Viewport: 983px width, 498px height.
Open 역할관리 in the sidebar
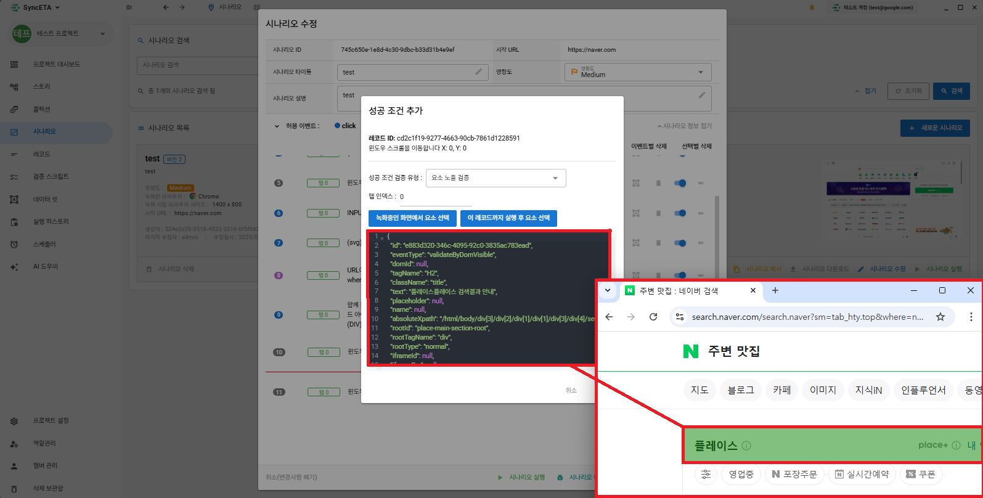44,443
